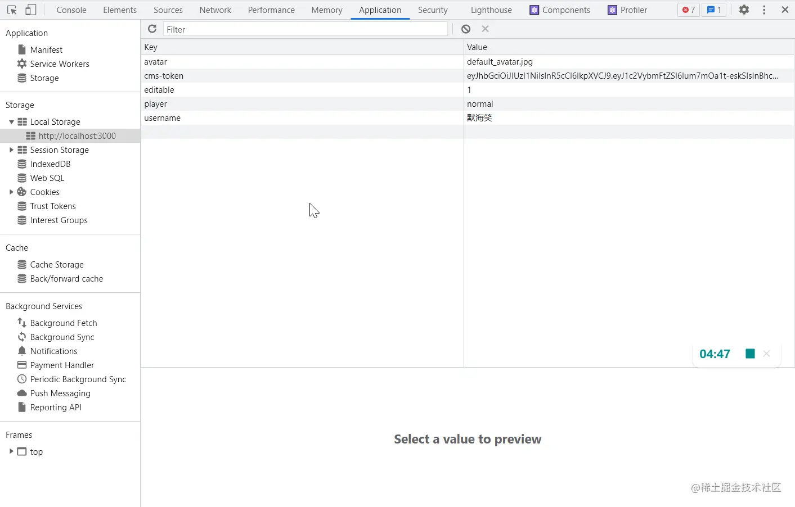Open Web SQL item

point(47,178)
